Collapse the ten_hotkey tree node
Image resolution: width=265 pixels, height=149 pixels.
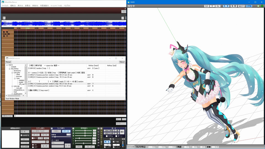point(10,69)
